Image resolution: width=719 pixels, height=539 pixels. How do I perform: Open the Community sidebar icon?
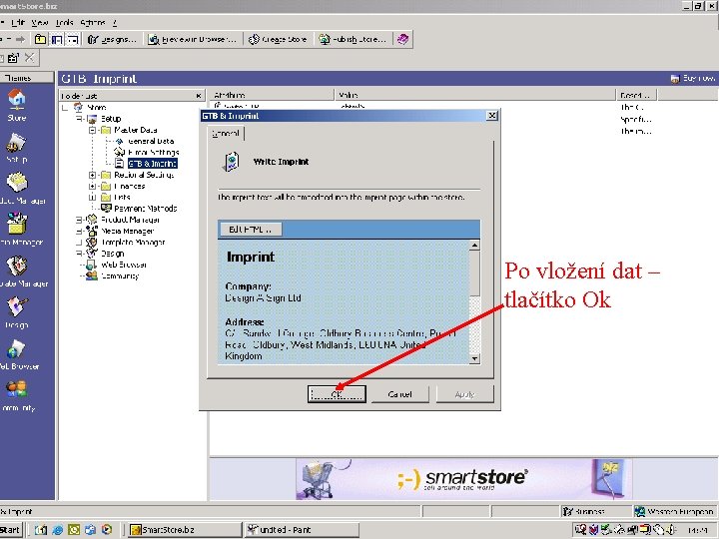[x=17, y=395]
